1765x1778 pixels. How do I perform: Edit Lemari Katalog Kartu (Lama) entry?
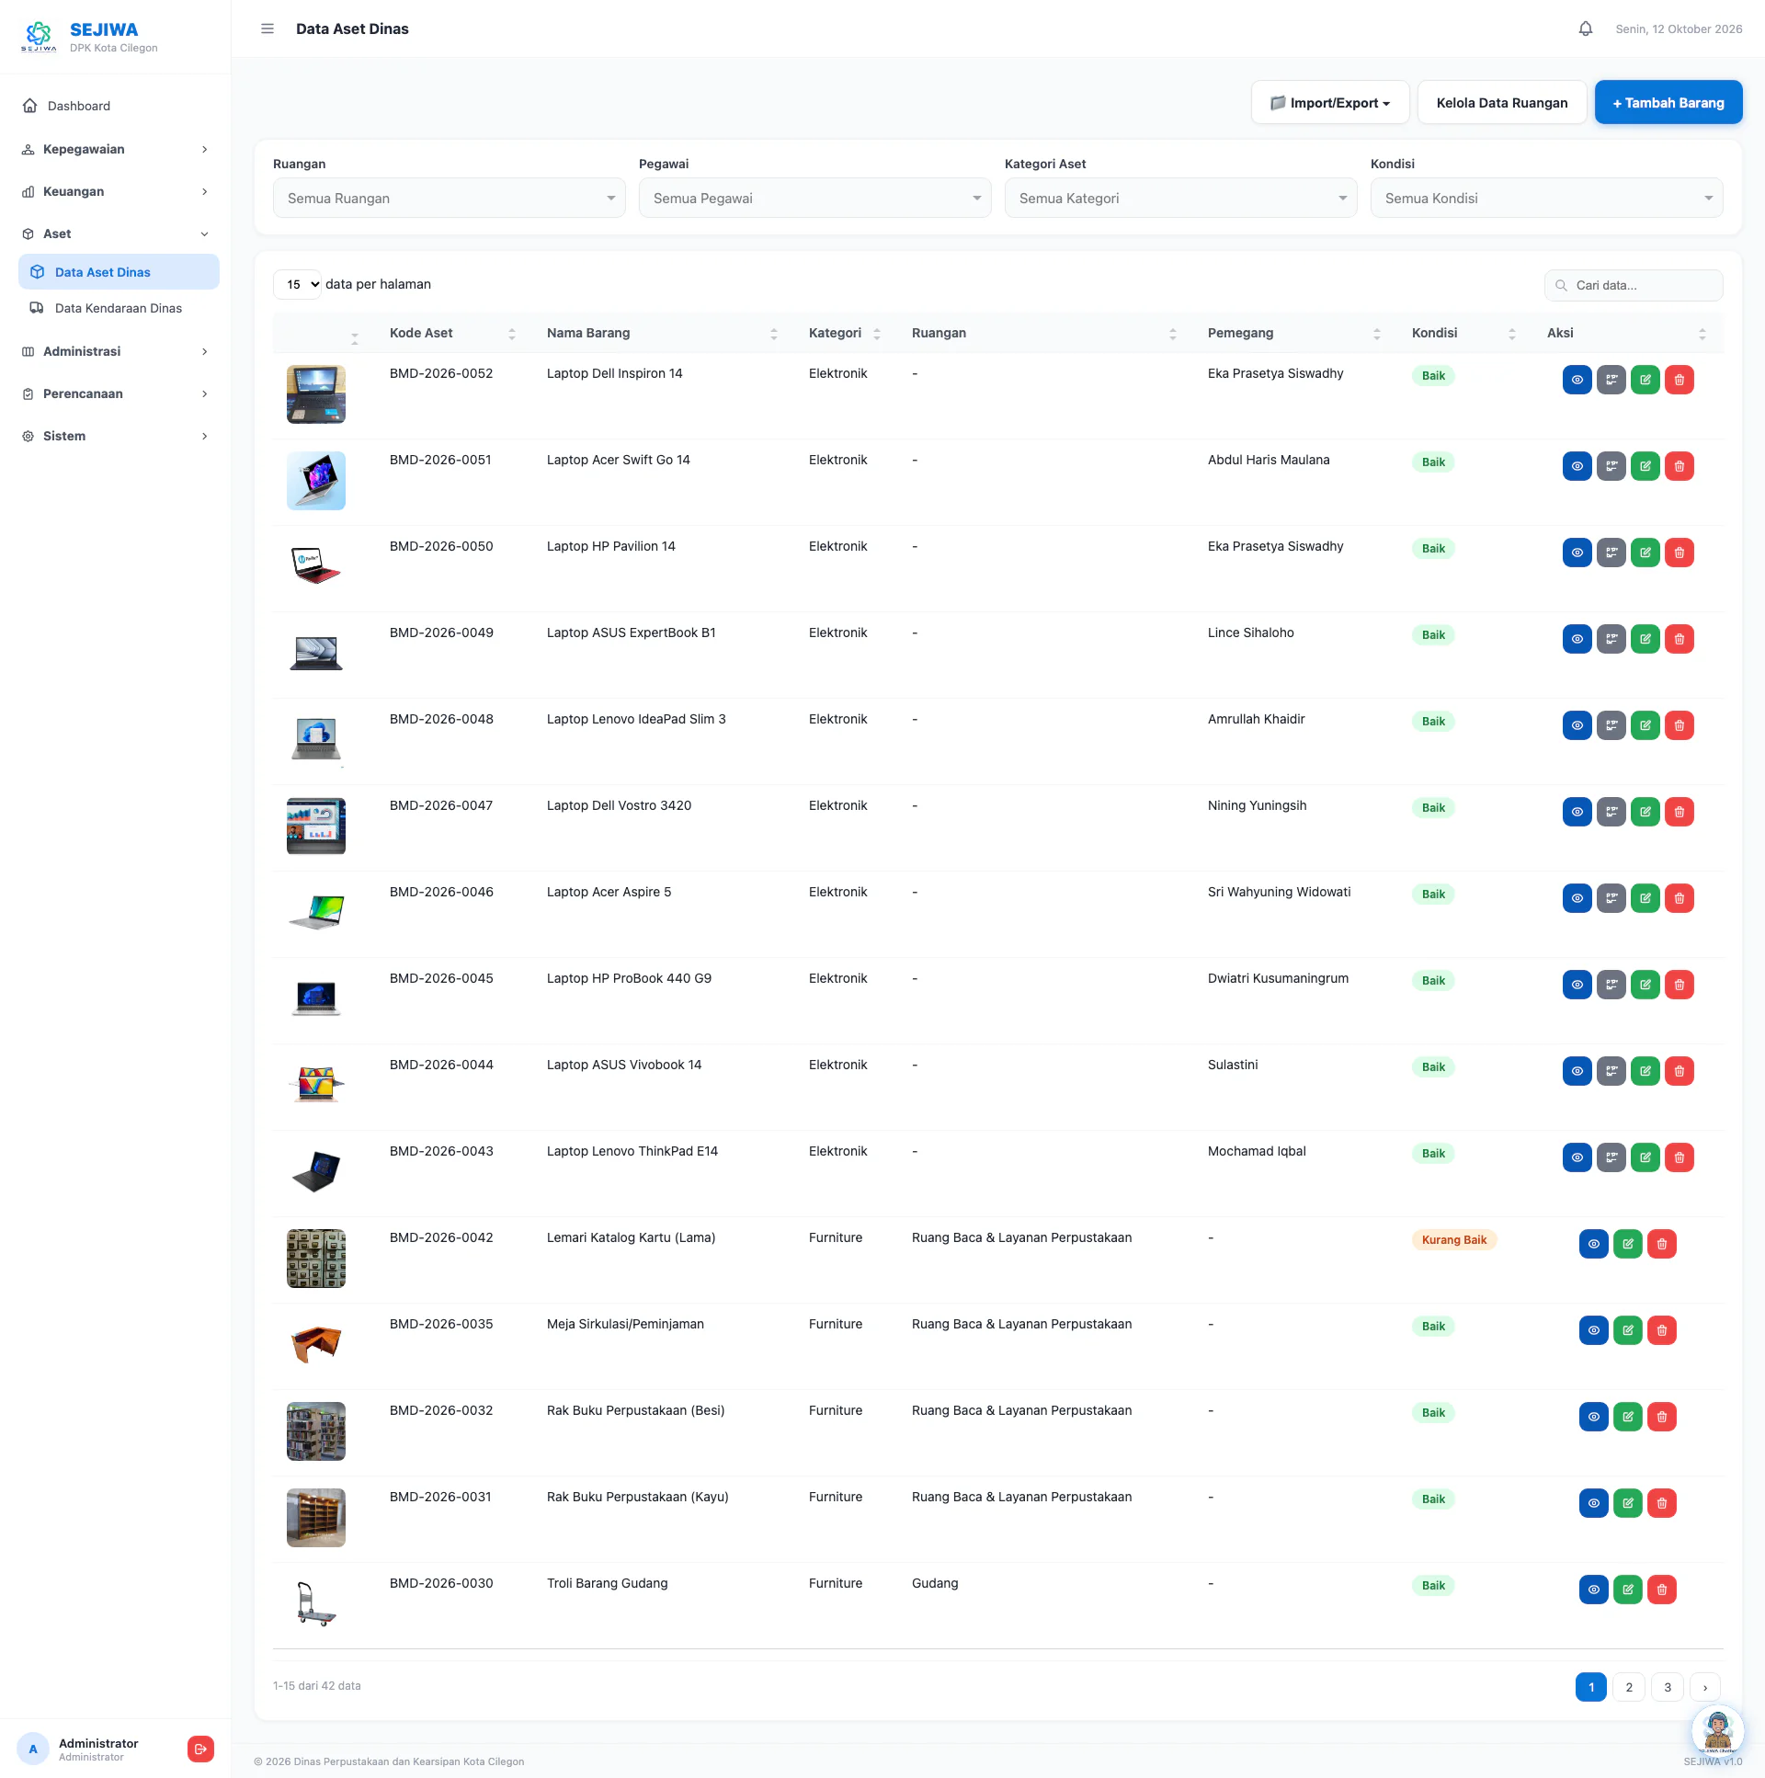click(x=1627, y=1244)
